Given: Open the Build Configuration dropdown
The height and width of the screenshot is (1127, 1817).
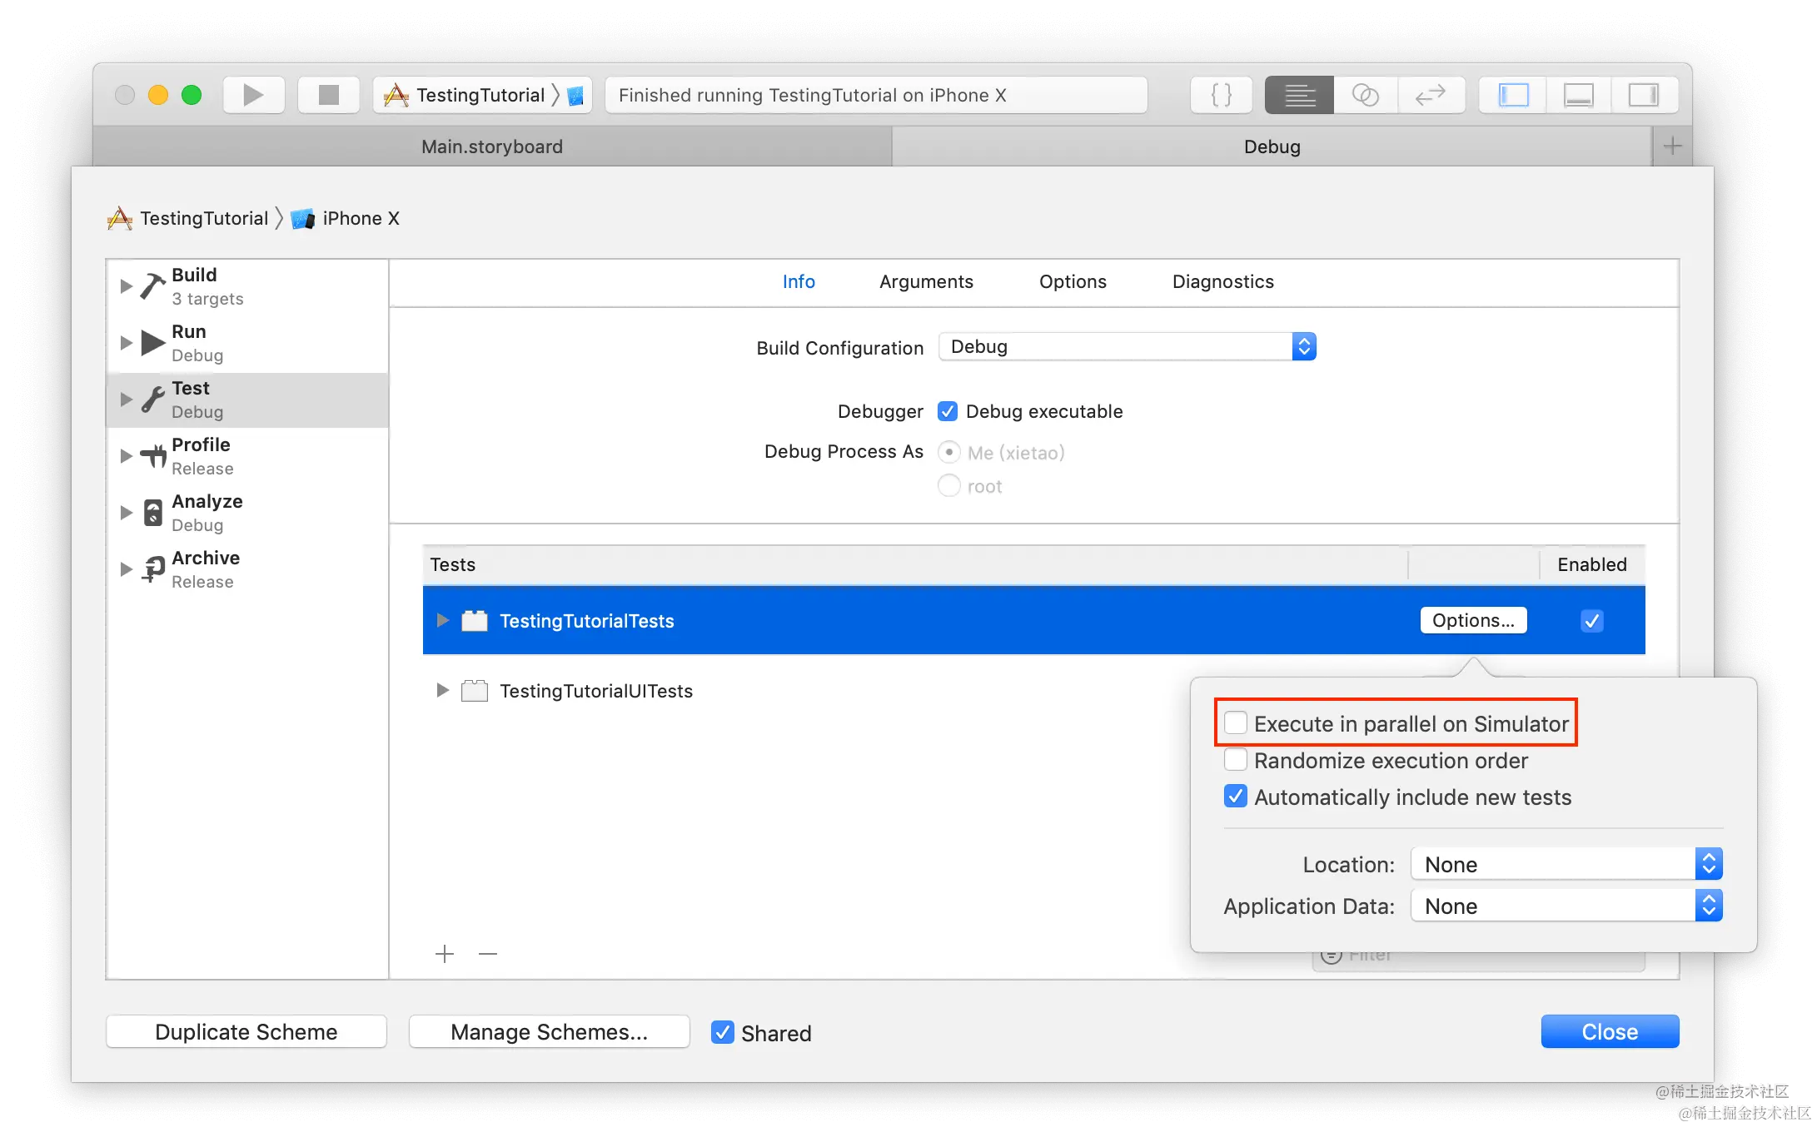Looking at the screenshot, I should 1127,346.
